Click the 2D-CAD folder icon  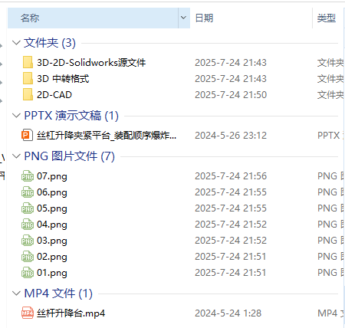tap(28, 94)
